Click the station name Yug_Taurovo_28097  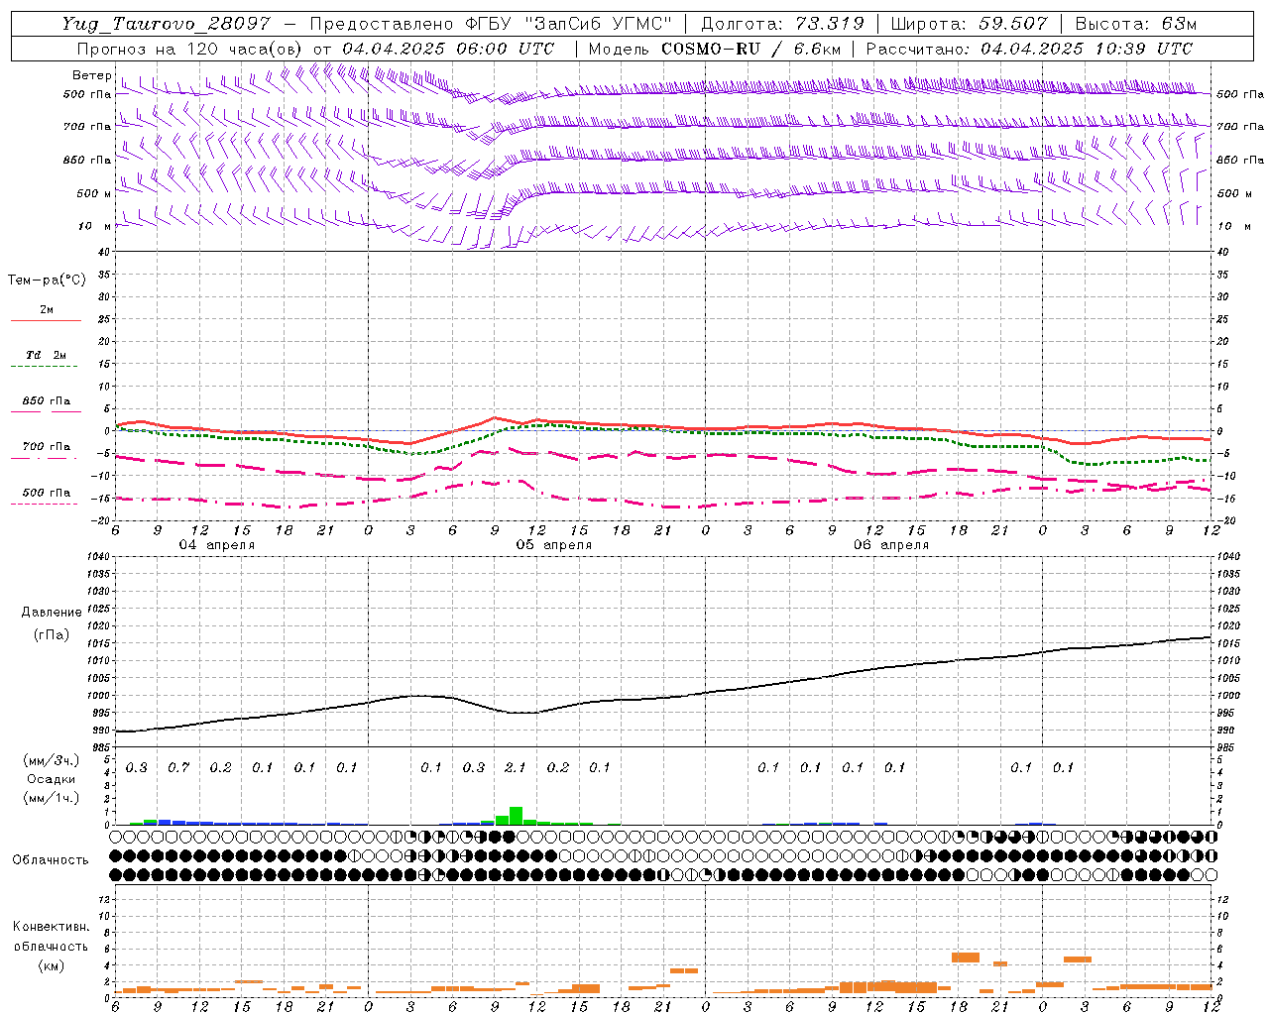166,24
